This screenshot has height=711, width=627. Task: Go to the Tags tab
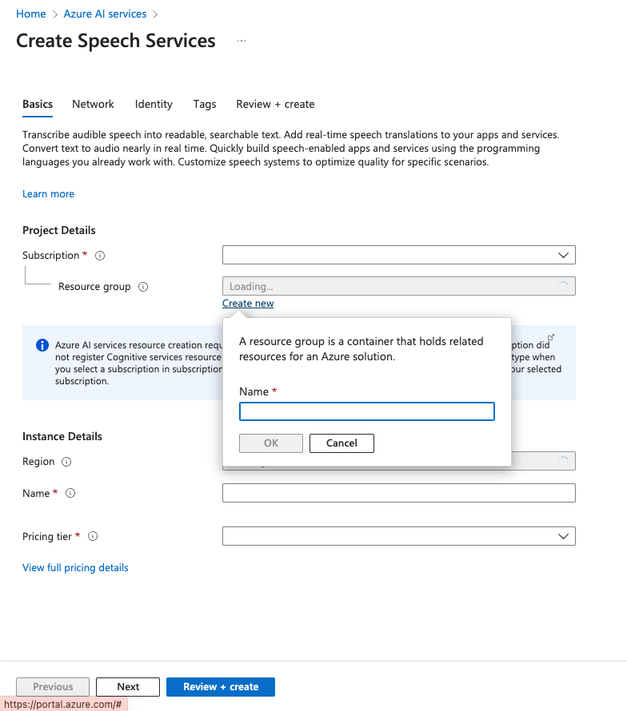pos(205,105)
